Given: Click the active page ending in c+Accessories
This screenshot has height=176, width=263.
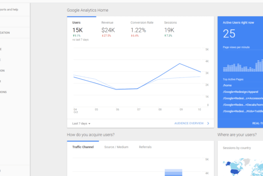Looking at the screenshot, I should coord(243,98).
